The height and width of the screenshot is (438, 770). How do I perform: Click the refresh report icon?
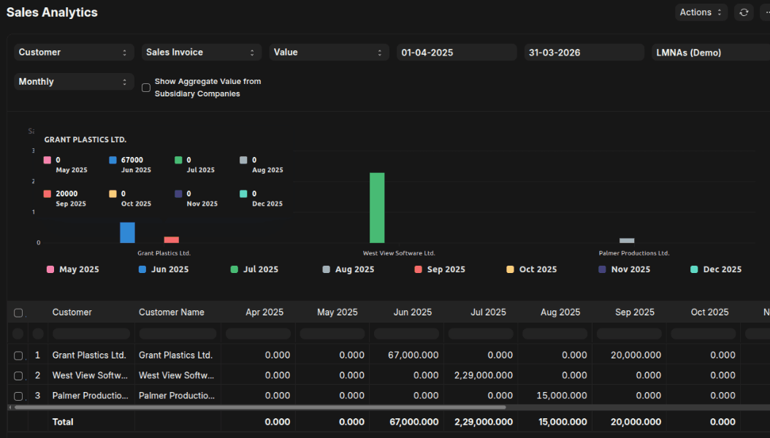tap(744, 12)
